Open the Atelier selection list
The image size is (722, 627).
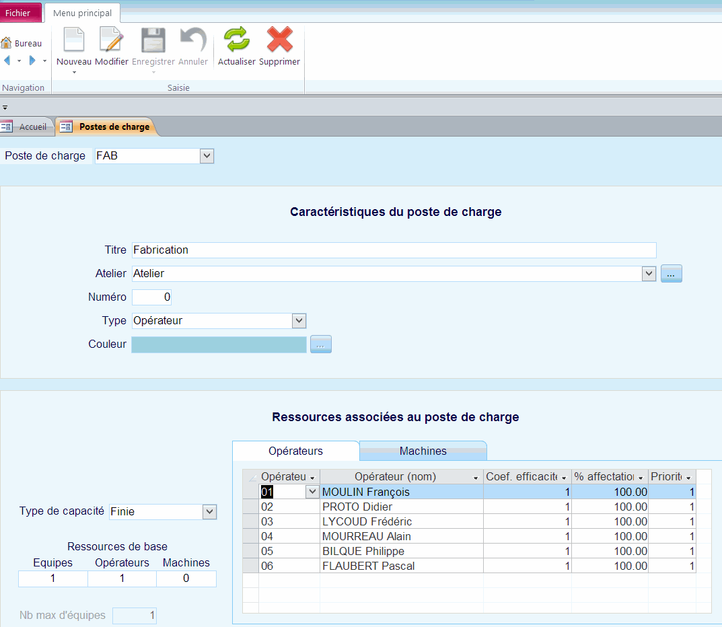(648, 273)
